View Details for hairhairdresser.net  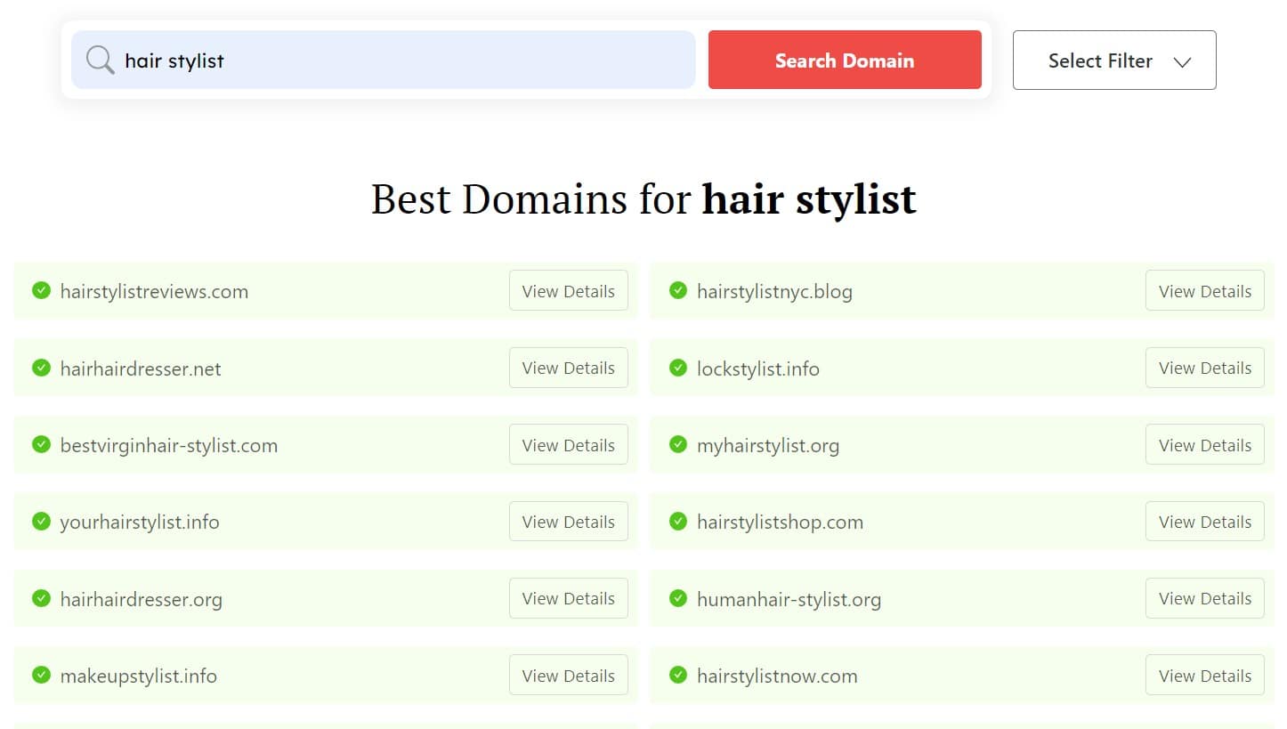[568, 368]
